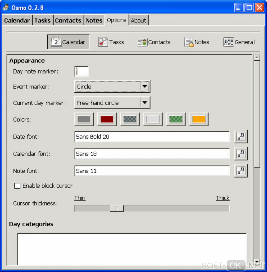The height and width of the screenshot is (272, 267).
Task: Switch to the Notes main tab
Action: point(94,20)
